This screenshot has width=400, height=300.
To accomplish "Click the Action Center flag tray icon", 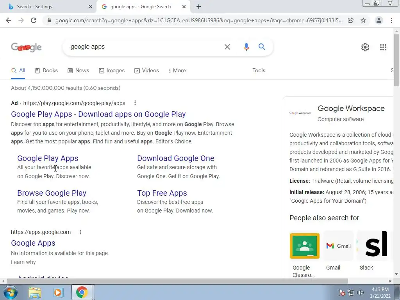I will pyautogui.click(x=342, y=293).
